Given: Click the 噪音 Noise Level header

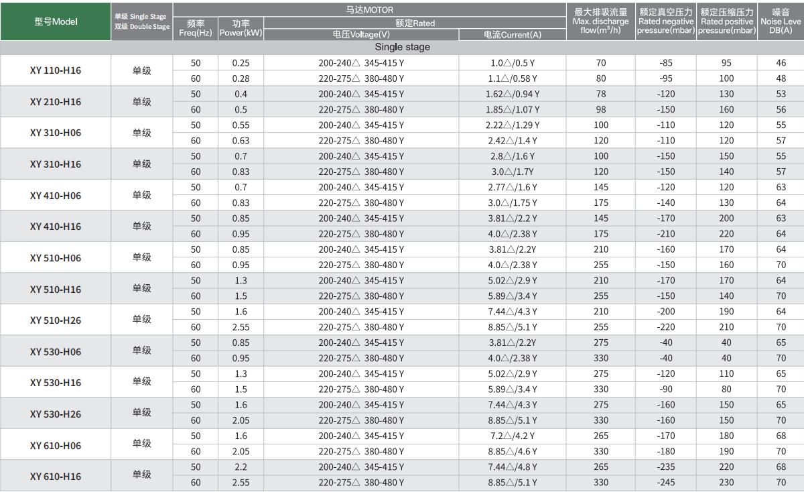Looking at the screenshot, I should pyautogui.click(x=781, y=21).
